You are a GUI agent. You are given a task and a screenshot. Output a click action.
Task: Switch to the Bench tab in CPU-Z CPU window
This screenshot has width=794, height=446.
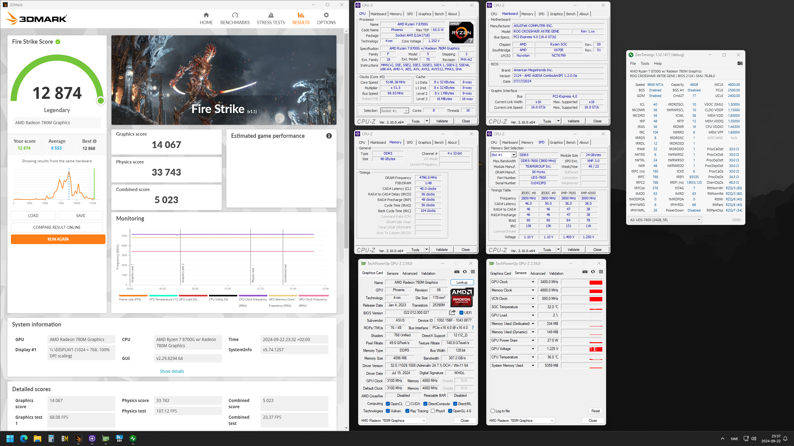[439, 14]
